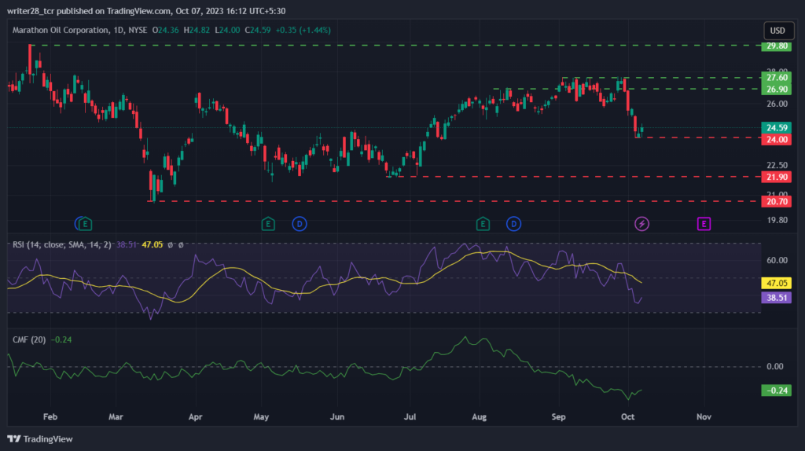The width and height of the screenshot is (805, 451).
Task: Click the 22.50 price axis value
Action: click(777, 165)
